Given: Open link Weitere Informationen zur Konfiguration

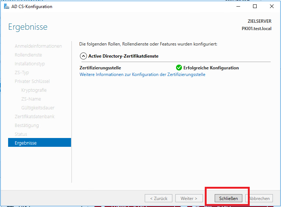Looking at the screenshot, I should click(x=142, y=74).
